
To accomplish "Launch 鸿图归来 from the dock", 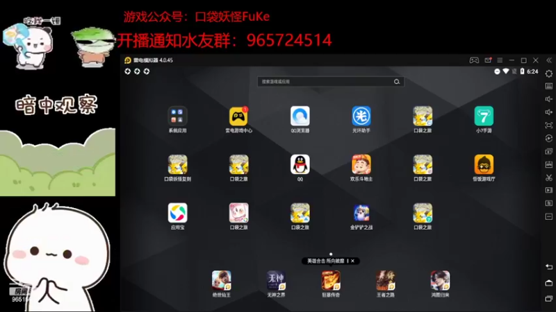I will 440,280.
